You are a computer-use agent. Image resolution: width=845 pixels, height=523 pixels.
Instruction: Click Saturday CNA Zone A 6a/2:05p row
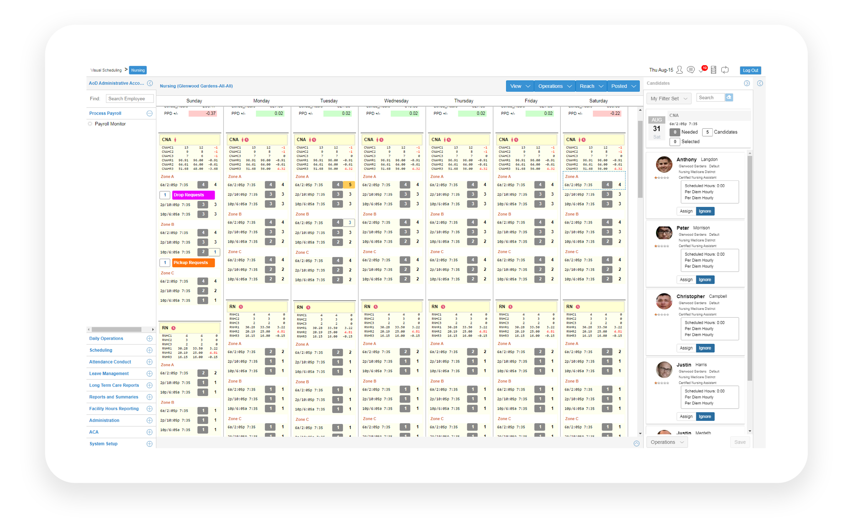[594, 185]
